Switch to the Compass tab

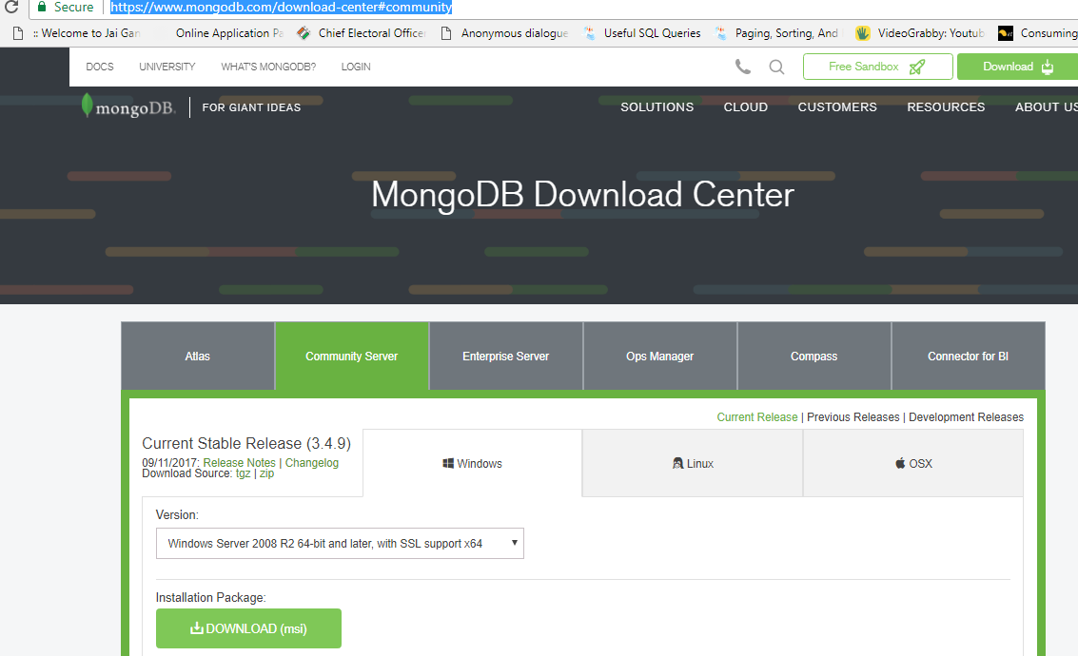point(813,356)
